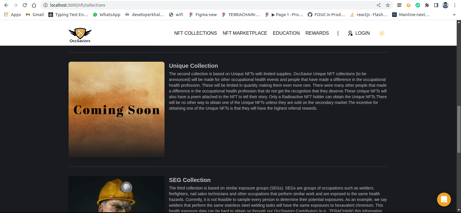The width and height of the screenshot is (461, 213).
Task: Open the Extensions puzzle-piece icon
Action: (x=427, y=5)
